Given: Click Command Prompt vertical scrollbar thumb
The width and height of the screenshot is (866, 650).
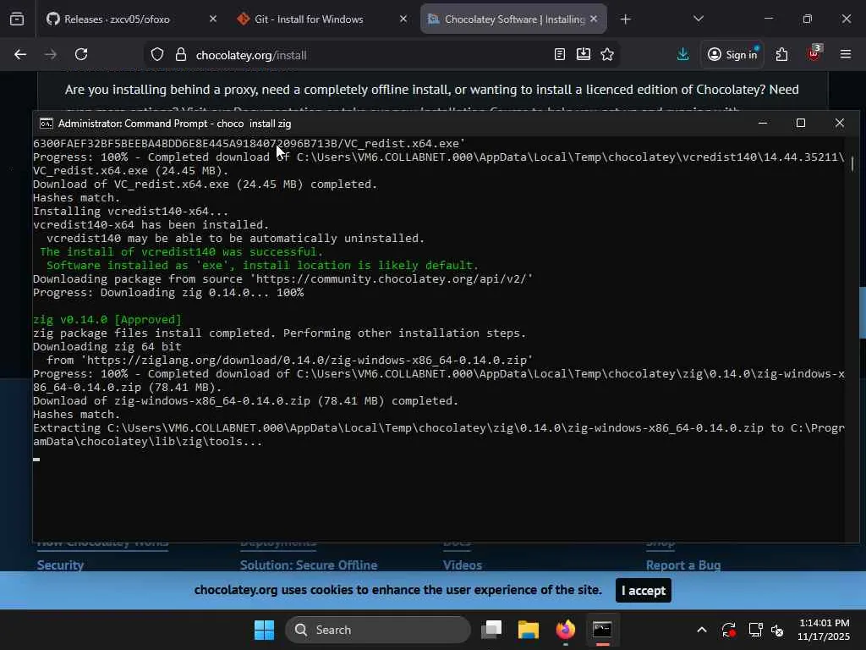Looking at the screenshot, I should point(852,163).
